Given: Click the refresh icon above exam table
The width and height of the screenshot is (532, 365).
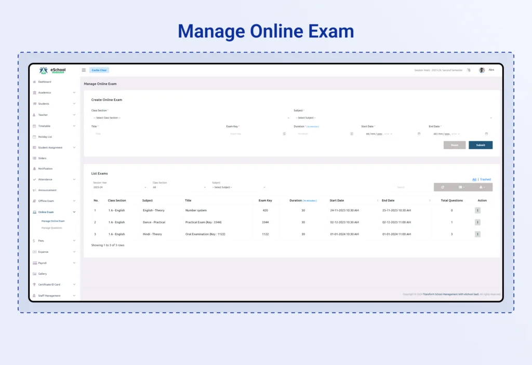Looking at the screenshot, I should 443,187.
